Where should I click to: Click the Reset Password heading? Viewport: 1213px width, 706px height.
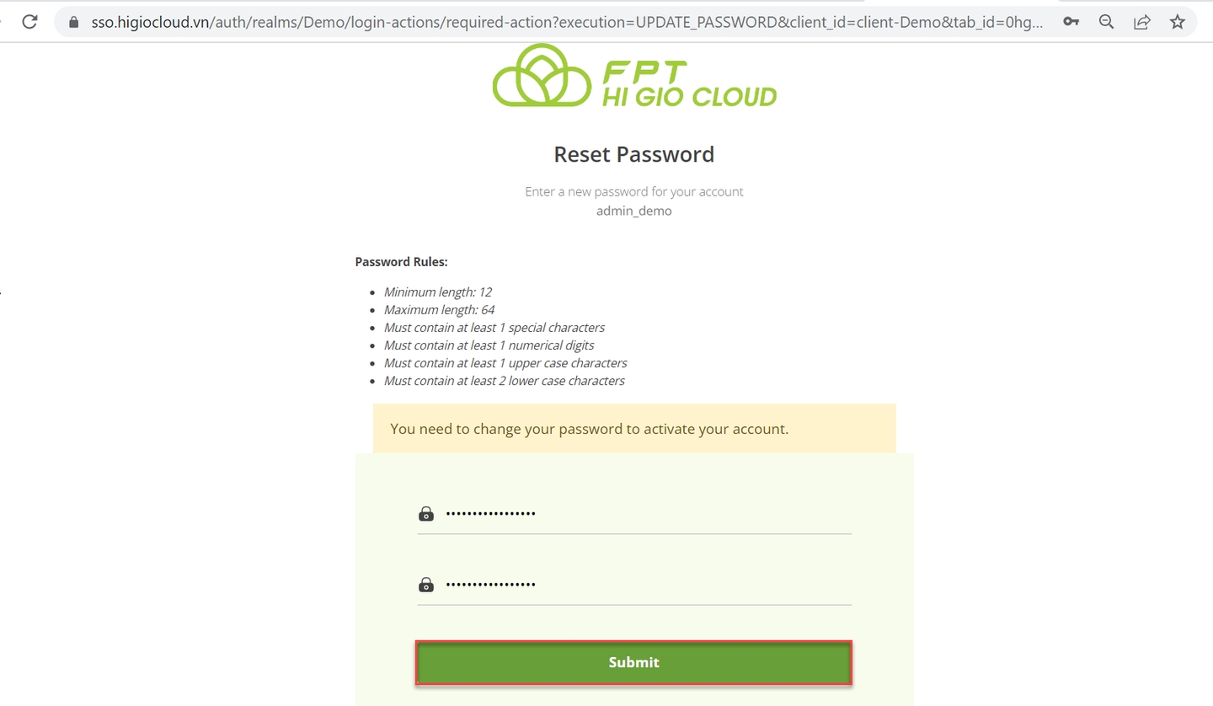(633, 154)
